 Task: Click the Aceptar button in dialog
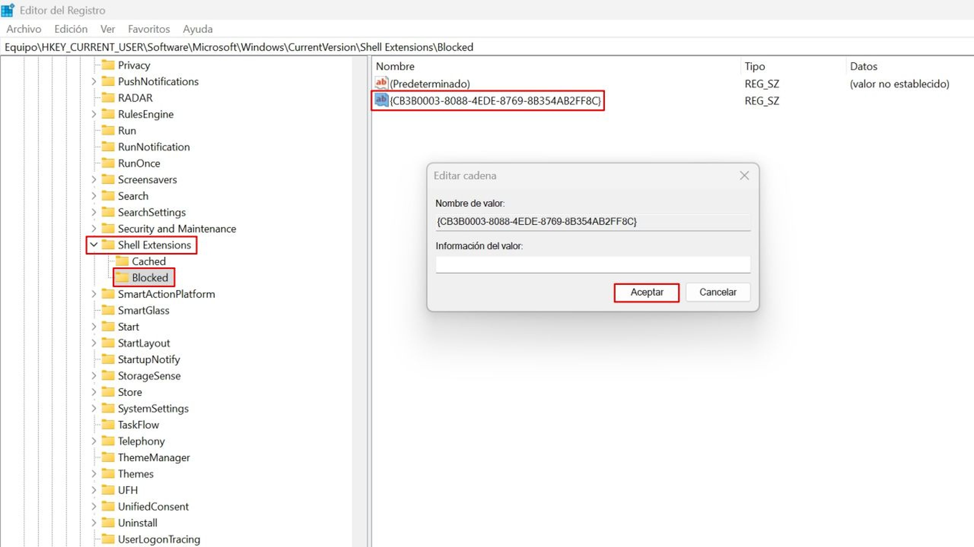647,292
